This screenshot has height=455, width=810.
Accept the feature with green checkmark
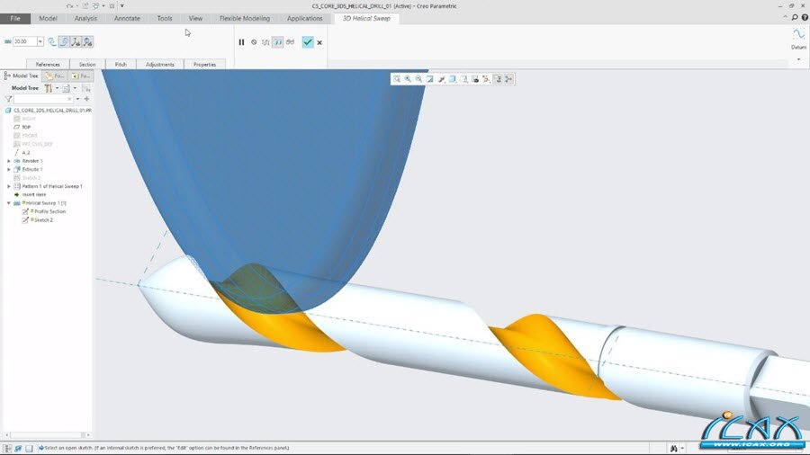[x=308, y=42]
